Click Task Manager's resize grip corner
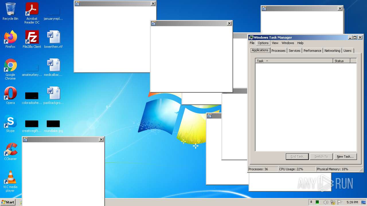The width and height of the screenshot is (367, 206). coord(361,170)
